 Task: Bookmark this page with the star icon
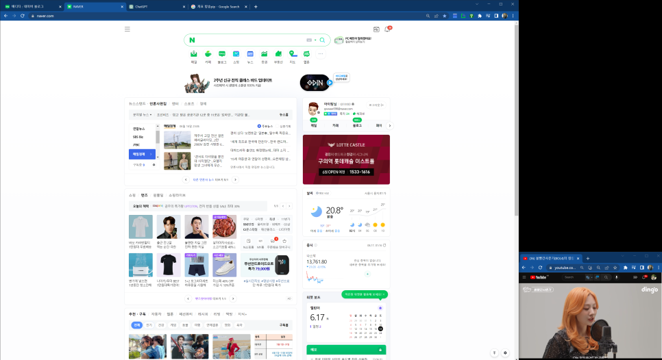pyautogui.click(x=445, y=16)
